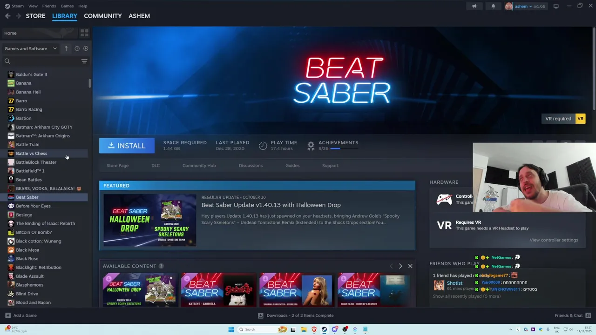Show next available content items

[x=400, y=266]
